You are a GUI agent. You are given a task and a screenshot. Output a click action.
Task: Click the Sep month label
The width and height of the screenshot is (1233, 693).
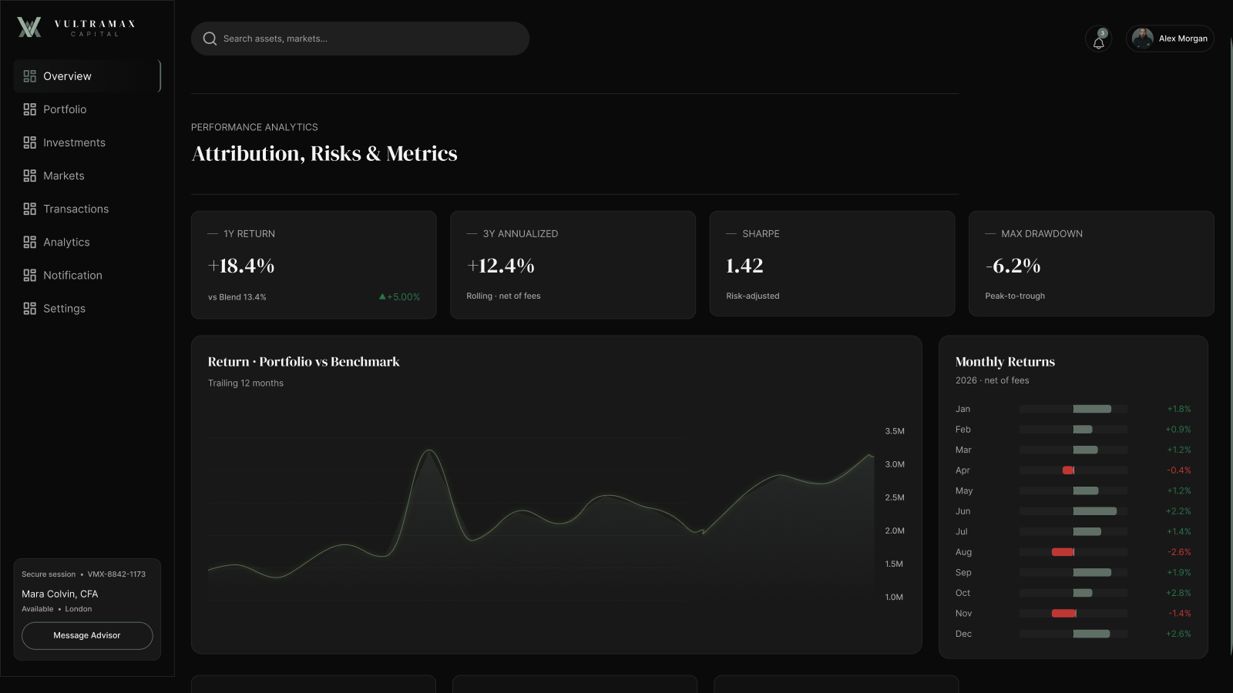[x=963, y=573]
